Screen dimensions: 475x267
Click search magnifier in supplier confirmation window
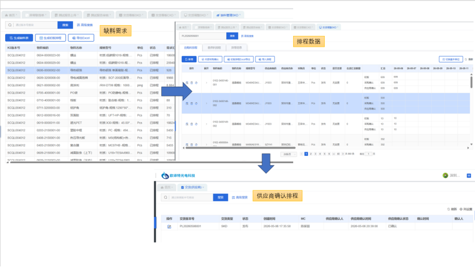pos(165,197)
